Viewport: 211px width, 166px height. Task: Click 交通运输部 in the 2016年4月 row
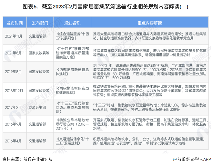[37, 141]
